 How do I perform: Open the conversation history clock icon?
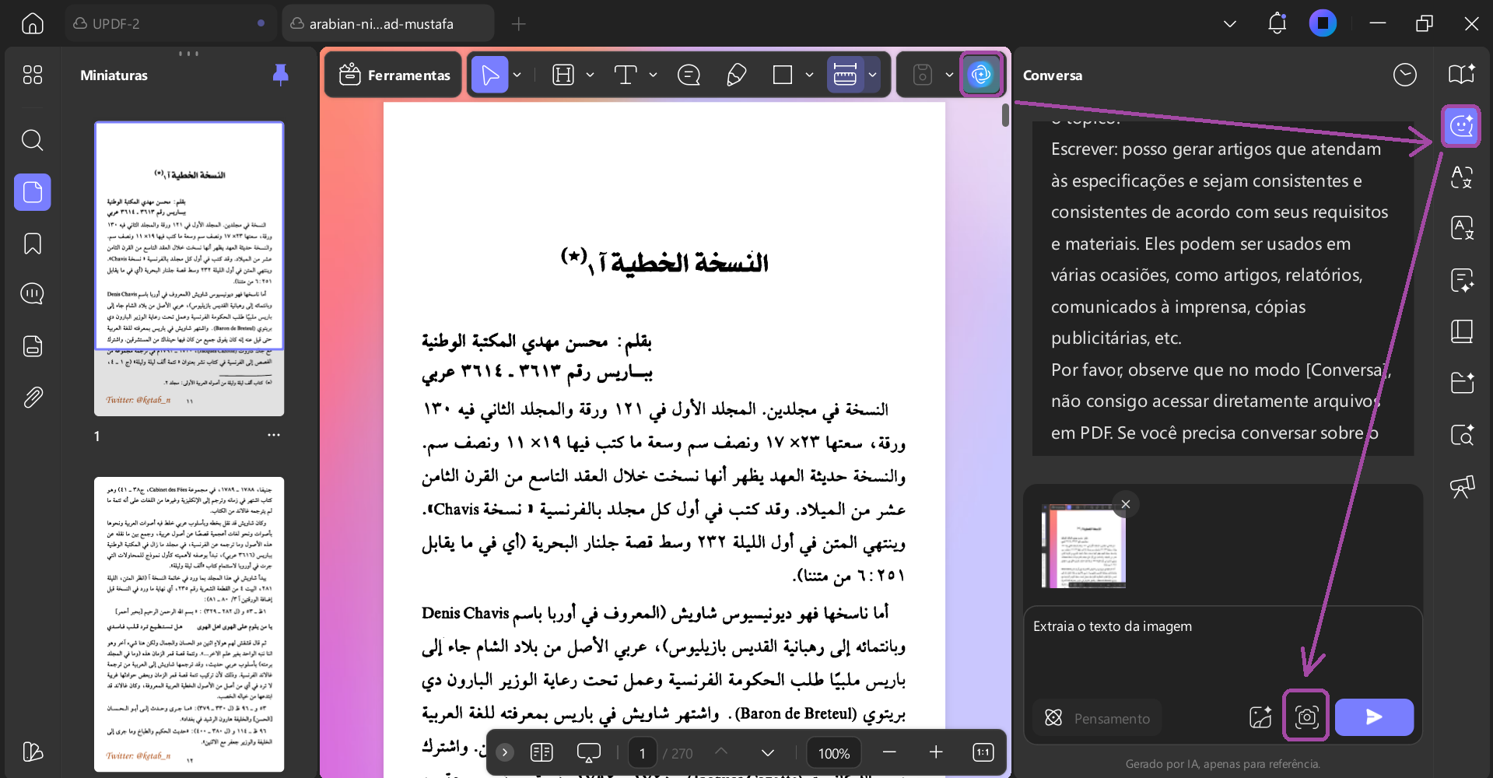(x=1404, y=75)
